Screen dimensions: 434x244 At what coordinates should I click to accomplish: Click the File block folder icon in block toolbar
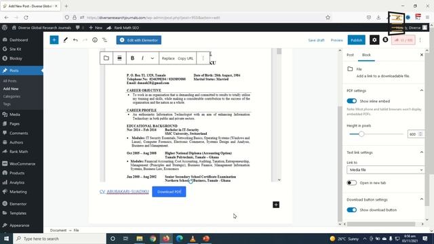[106, 58]
